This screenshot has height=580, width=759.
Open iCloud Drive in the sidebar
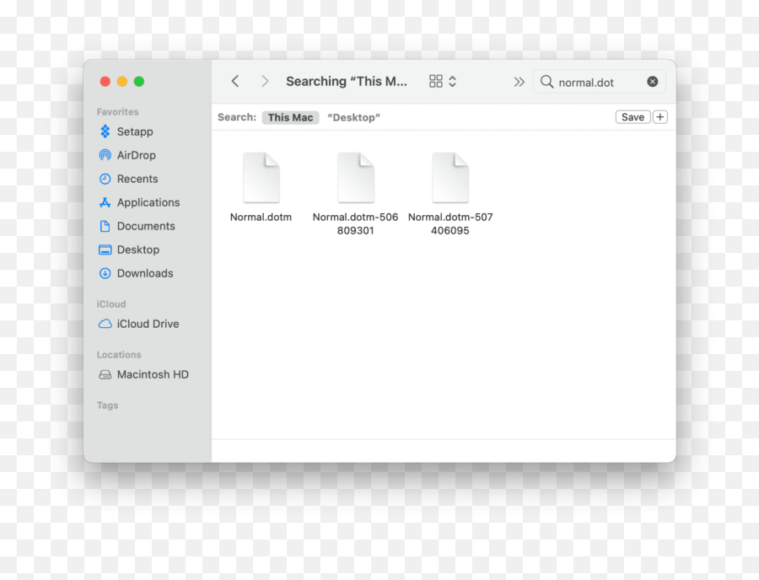[x=148, y=324]
